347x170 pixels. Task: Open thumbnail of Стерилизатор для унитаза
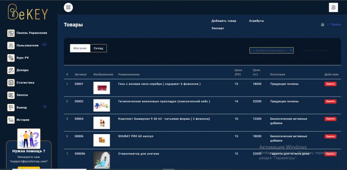coord(101,160)
